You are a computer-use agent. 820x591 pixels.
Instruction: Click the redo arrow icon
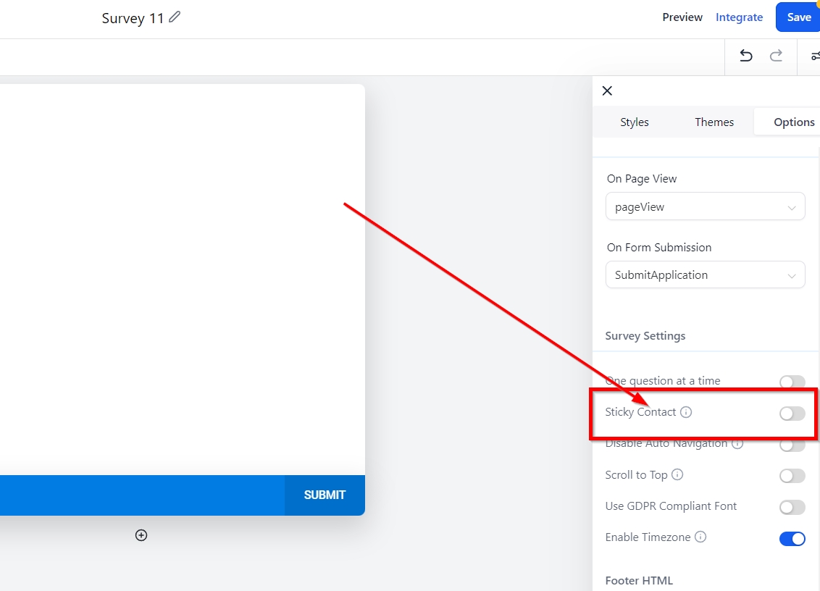[x=776, y=56]
